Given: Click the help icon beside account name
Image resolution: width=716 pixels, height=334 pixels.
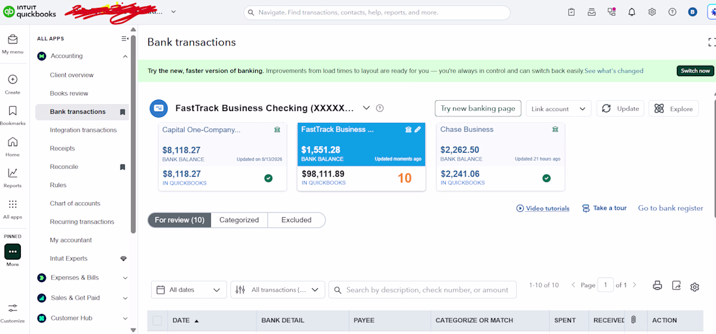Looking at the screenshot, I should [379, 109].
